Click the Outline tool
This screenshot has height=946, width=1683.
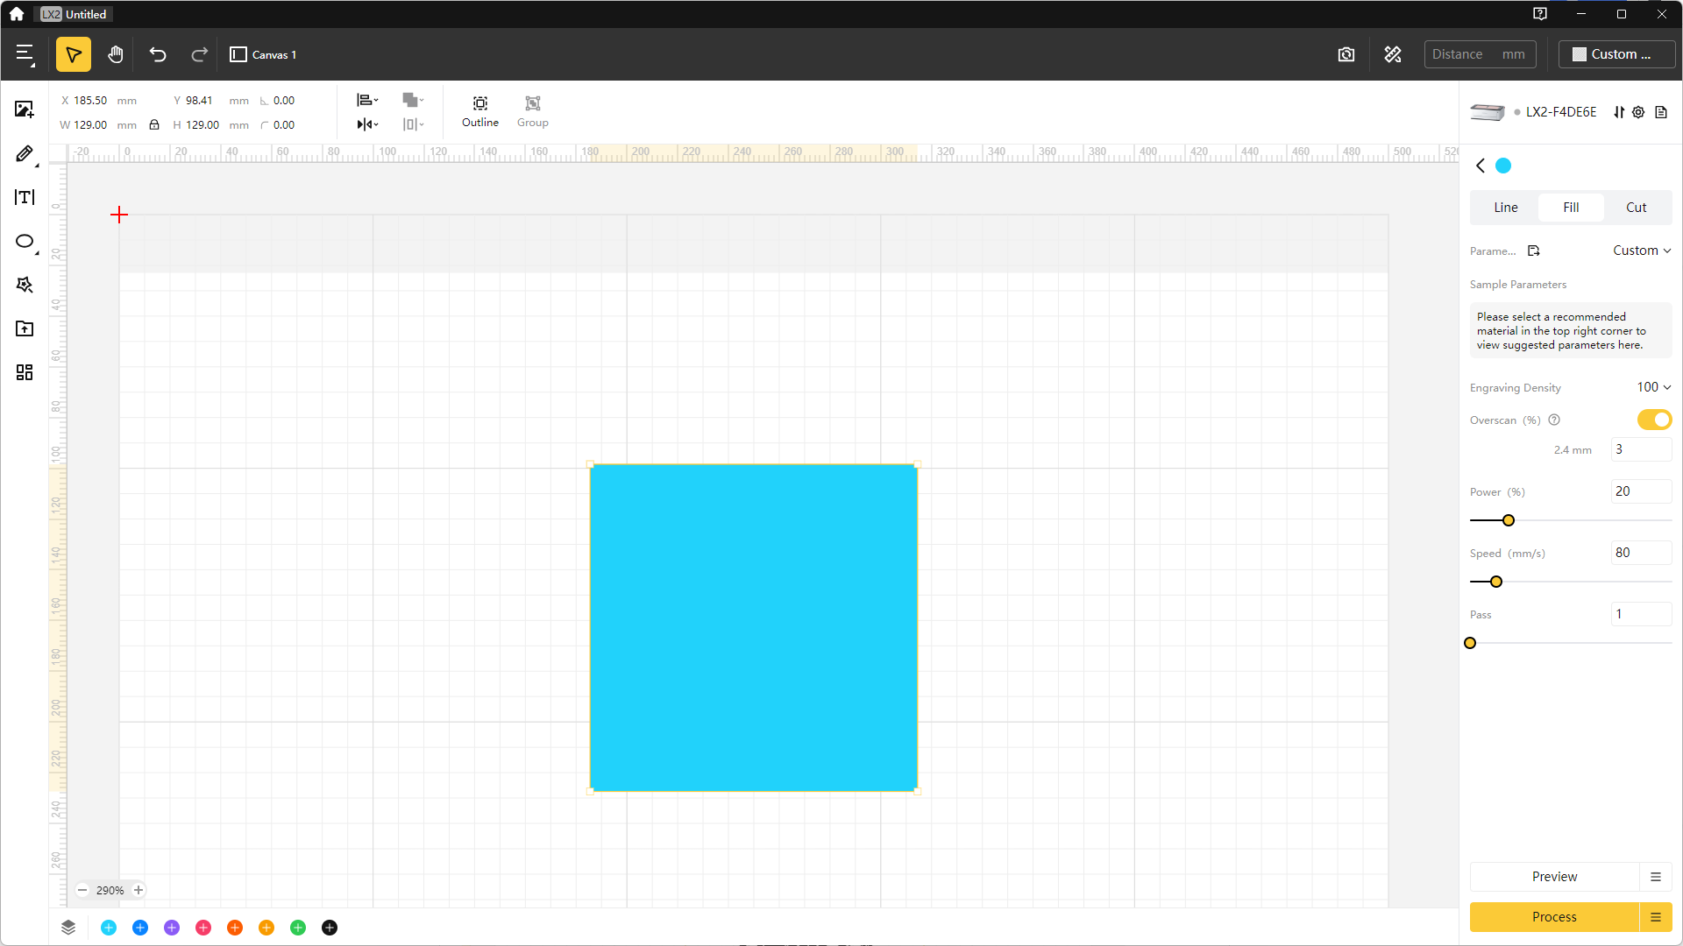pyautogui.click(x=480, y=111)
